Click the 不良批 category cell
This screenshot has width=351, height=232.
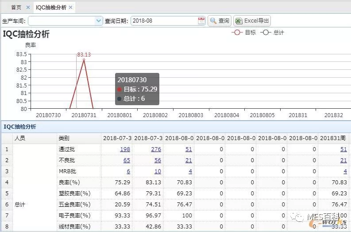pyautogui.click(x=79, y=160)
